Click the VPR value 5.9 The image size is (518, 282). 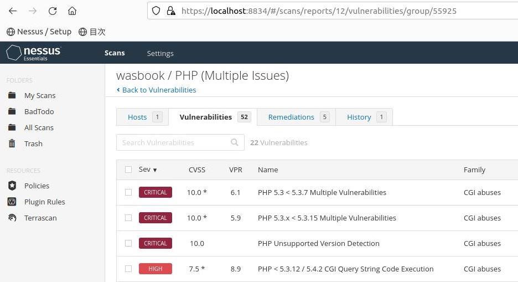[236, 218]
